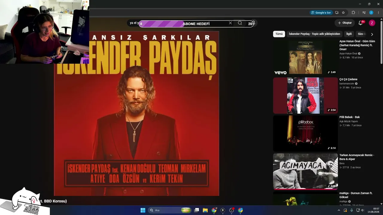This screenshot has height=215, width=383.
Task: Open the round black-and-white app on the taskbar
Action: [223, 210]
